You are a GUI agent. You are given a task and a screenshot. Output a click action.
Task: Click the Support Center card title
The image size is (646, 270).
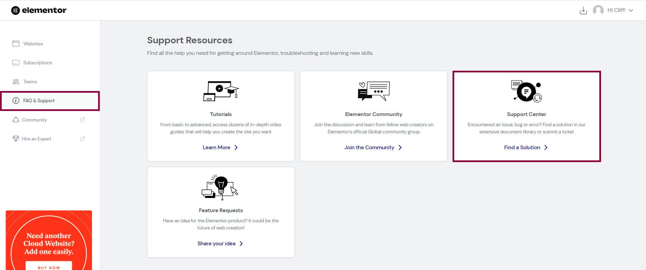527,114
